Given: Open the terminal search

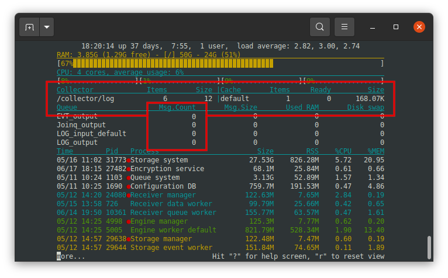Looking at the screenshot, I should pos(320,27).
